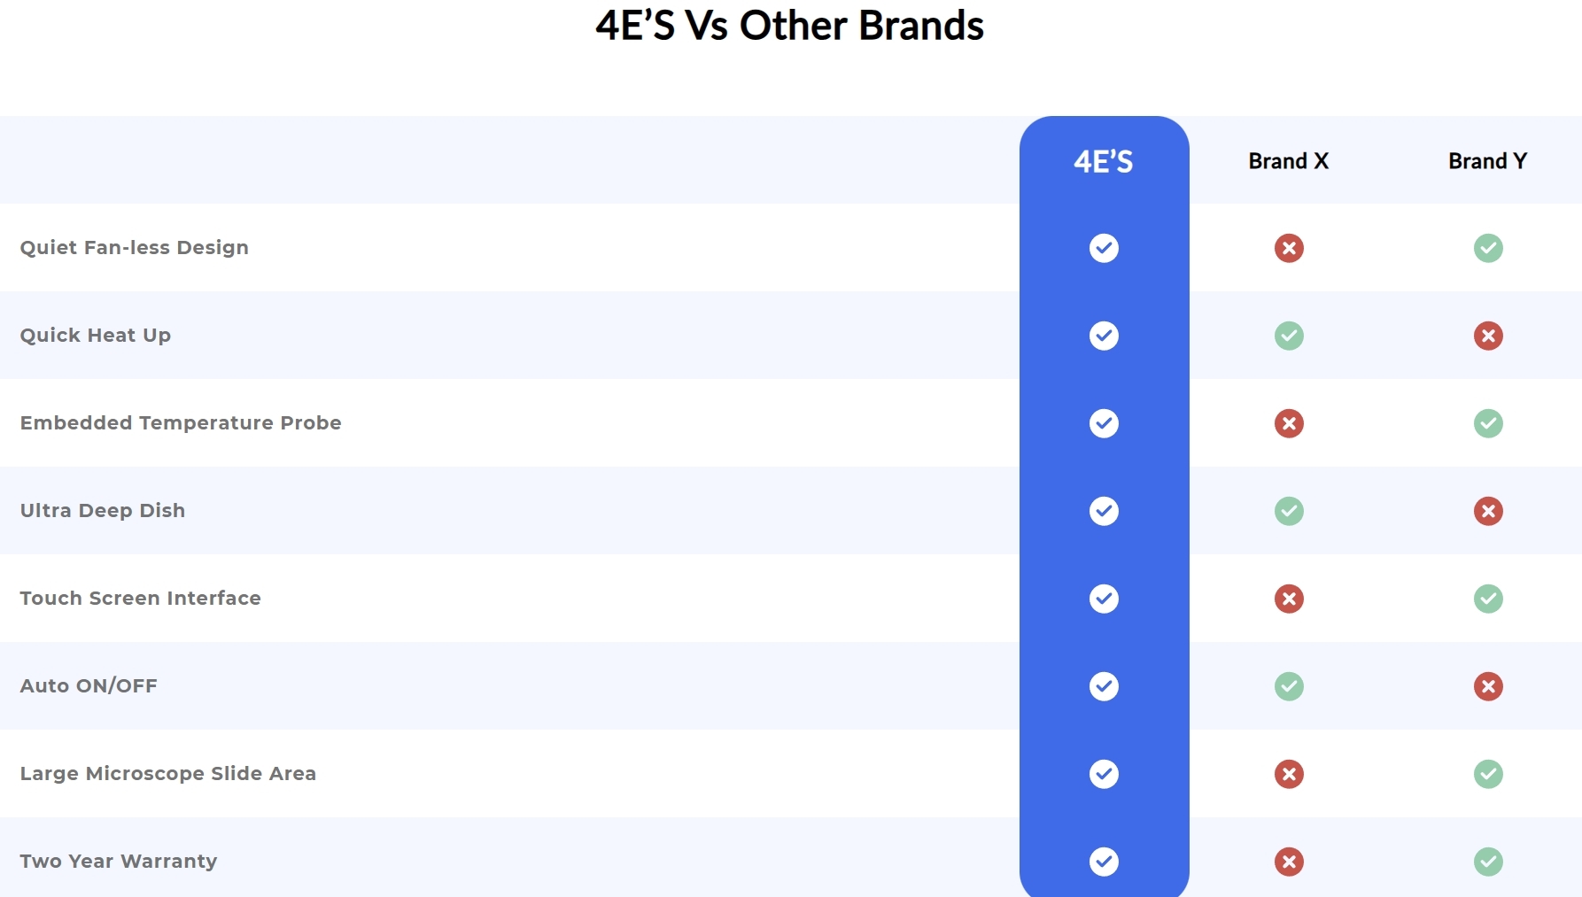This screenshot has width=1582, height=897.
Task: Click Brand Y red cross for Ultra Deep Dish
Action: [x=1488, y=511]
